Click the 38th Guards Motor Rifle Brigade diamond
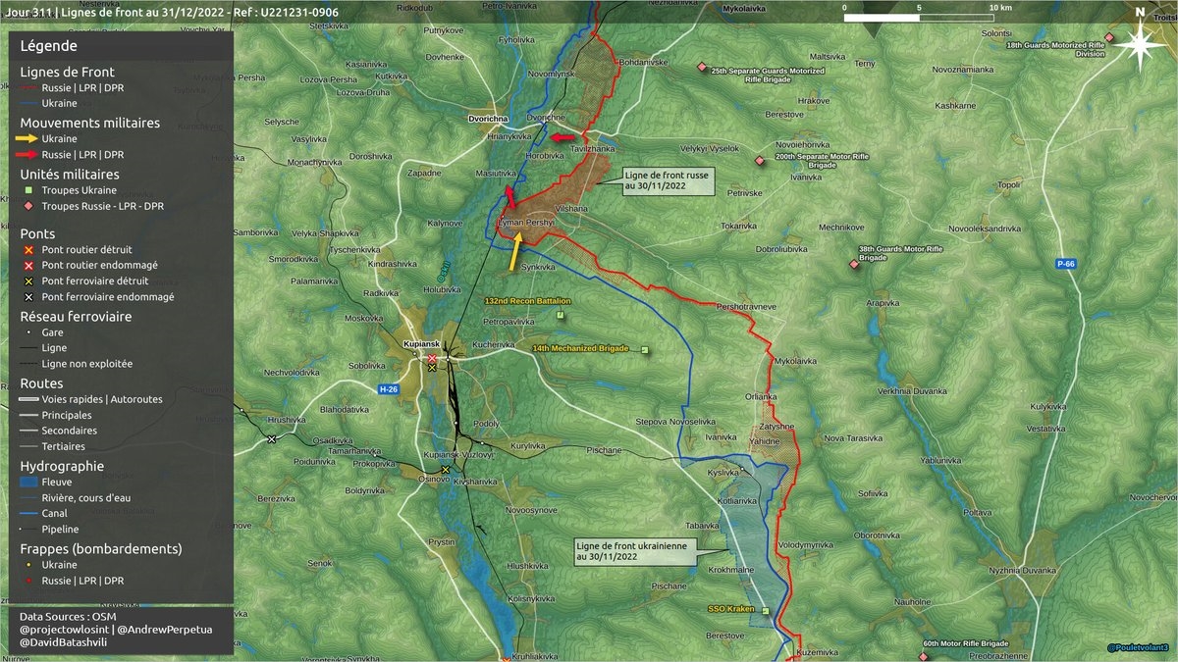Image resolution: width=1178 pixels, height=662 pixels. (853, 264)
